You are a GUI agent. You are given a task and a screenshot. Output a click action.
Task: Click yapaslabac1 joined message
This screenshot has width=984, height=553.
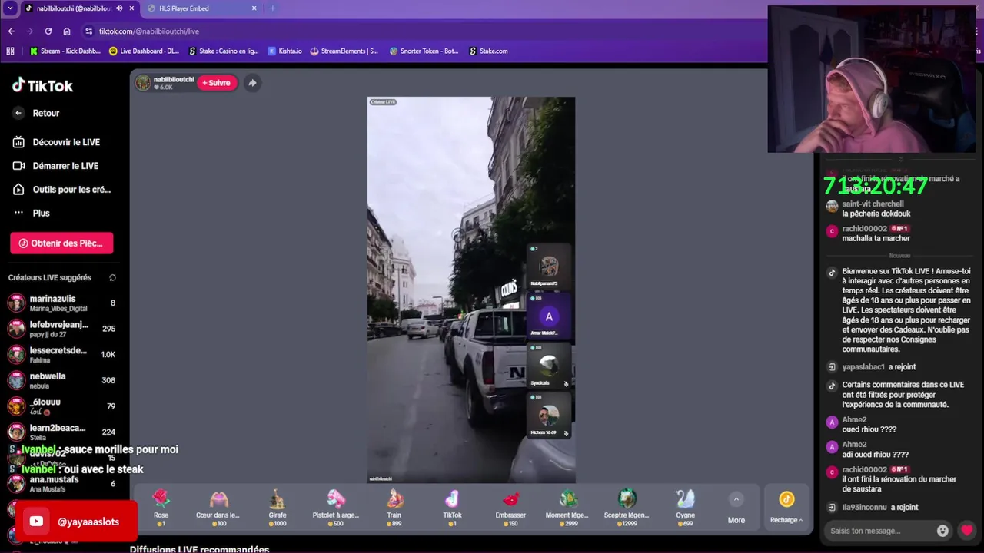[x=879, y=367]
